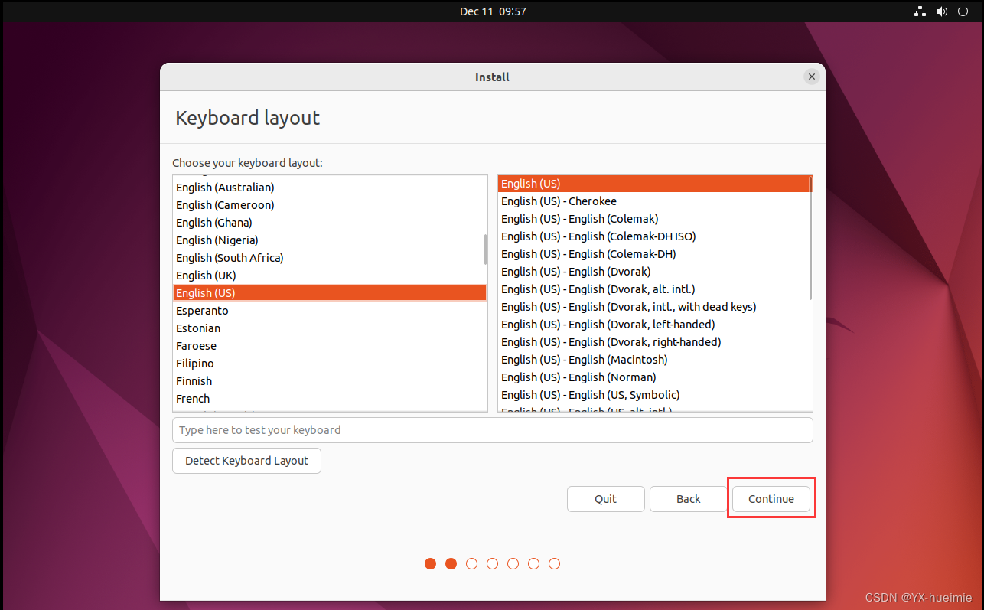
Task: Open the power menu icon in top bar
Action: 963,11
